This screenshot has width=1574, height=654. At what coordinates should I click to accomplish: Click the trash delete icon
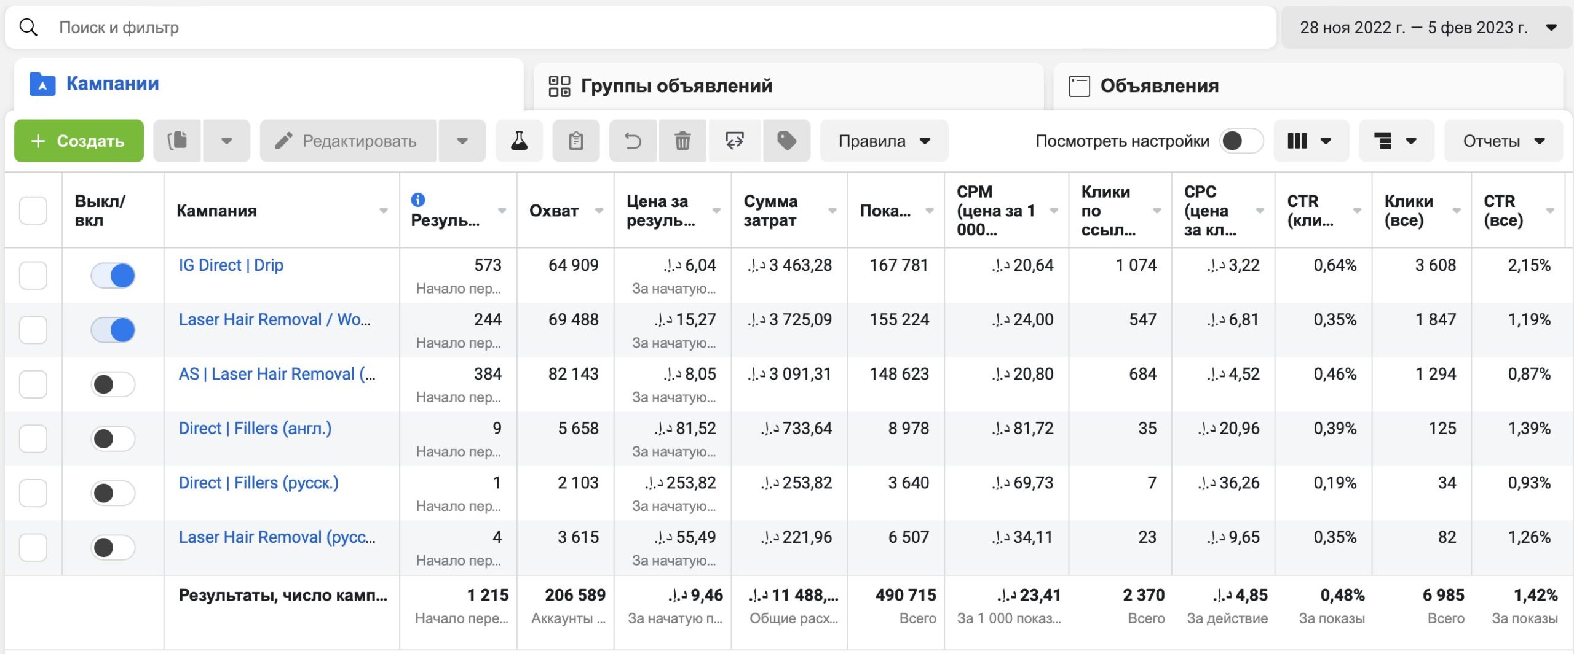coord(682,141)
